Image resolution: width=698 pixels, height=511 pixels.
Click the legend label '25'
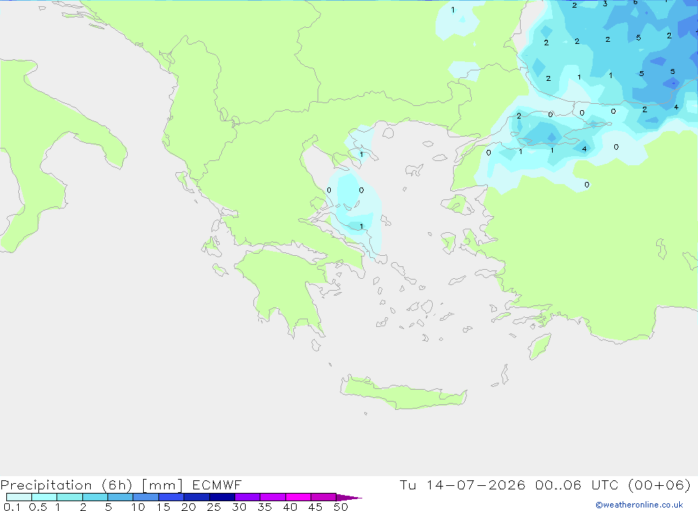click(x=214, y=507)
